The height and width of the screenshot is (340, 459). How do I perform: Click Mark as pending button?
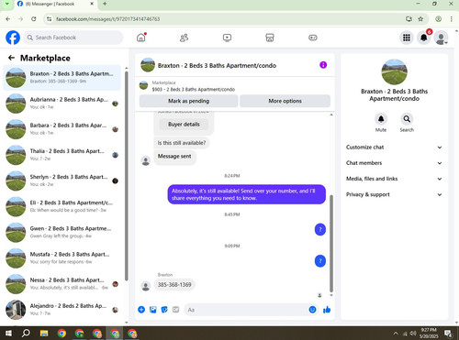(x=188, y=101)
